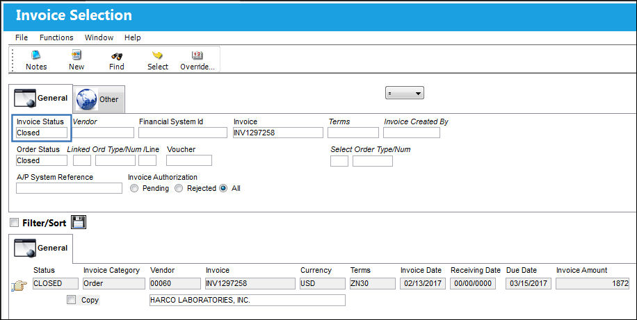Switch to the upper General tab
The width and height of the screenshot is (637, 320).
pyautogui.click(x=40, y=98)
